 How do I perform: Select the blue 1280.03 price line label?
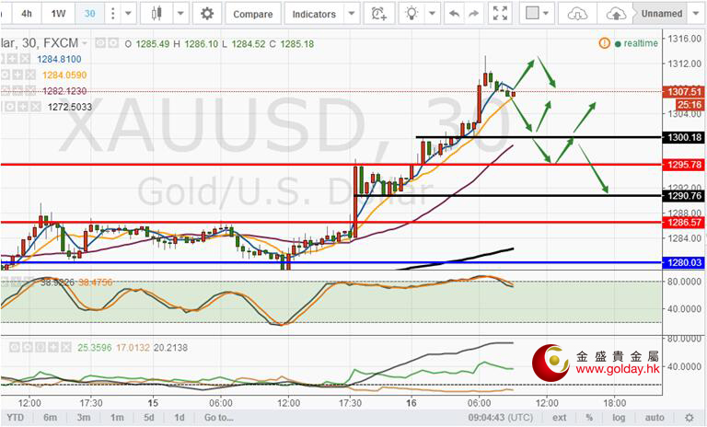coord(685,262)
